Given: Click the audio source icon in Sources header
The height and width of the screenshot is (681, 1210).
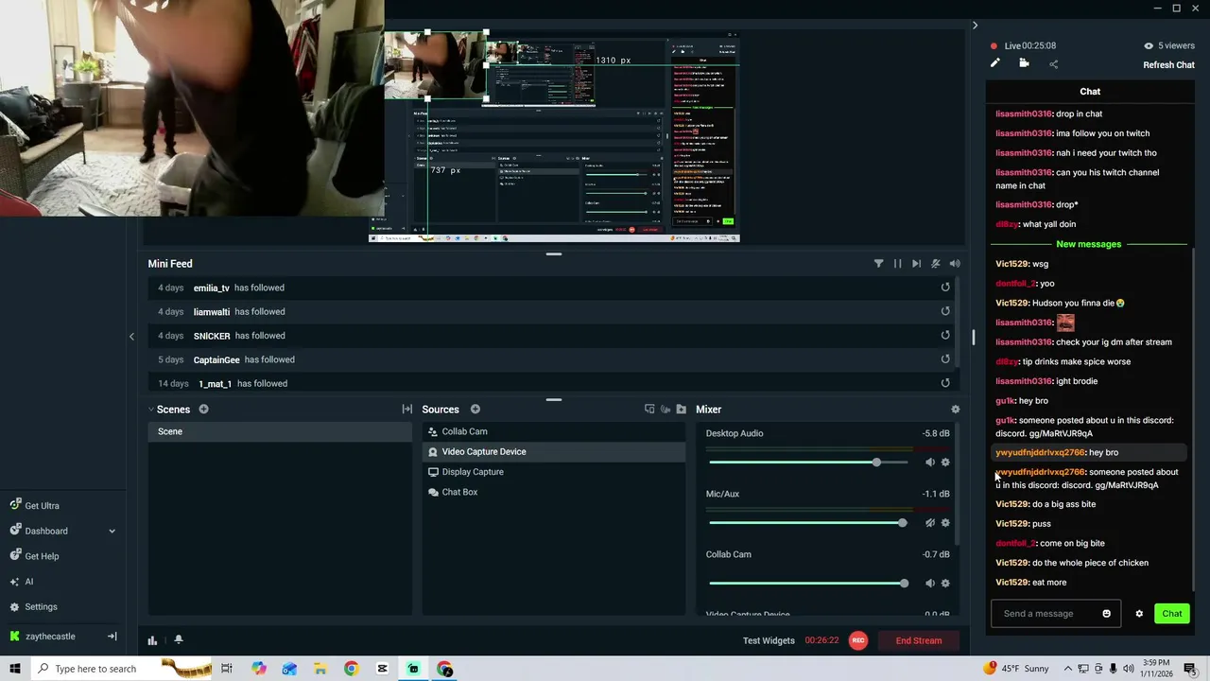Looking at the screenshot, I should (x=665, y=410).
